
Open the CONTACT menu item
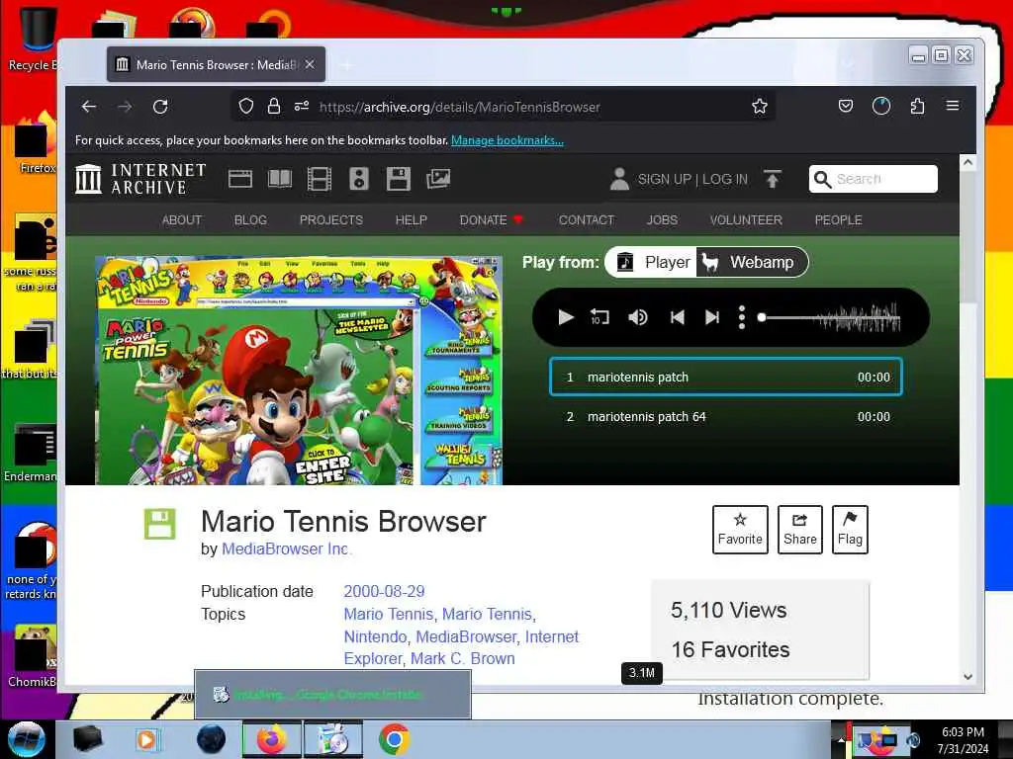click(x=586, y=220)
